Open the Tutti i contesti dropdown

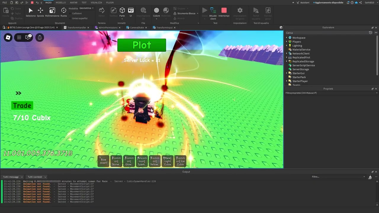[36, 177]
